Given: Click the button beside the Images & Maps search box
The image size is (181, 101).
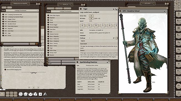Looking at the screenshot, I should pos(32,44).
